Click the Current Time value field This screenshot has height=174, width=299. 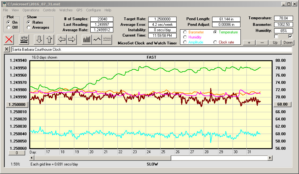[x=162, y=35]
